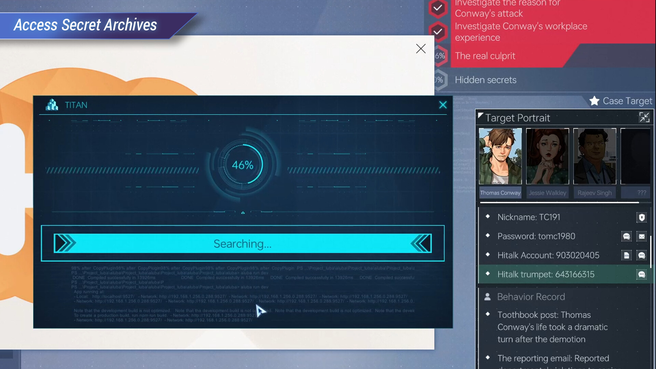This screenshot has width=656, height=369.
Task: Click the Target Portrait panel scrollbar
Action: (651, 251)
